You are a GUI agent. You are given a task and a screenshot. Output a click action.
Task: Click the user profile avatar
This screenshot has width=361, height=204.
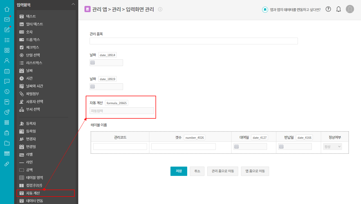(x=350, y=9)
